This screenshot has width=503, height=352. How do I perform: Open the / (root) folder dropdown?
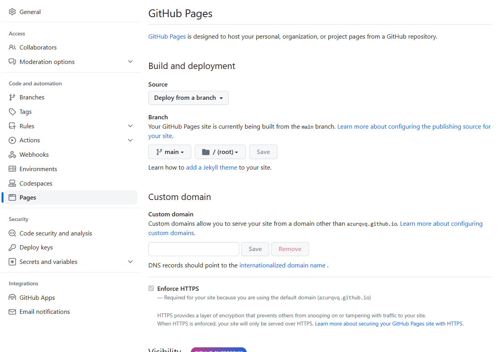[x=220, y=152]
